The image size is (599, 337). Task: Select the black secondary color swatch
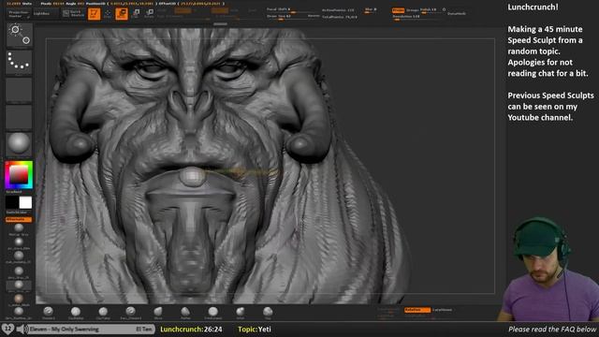12,203
